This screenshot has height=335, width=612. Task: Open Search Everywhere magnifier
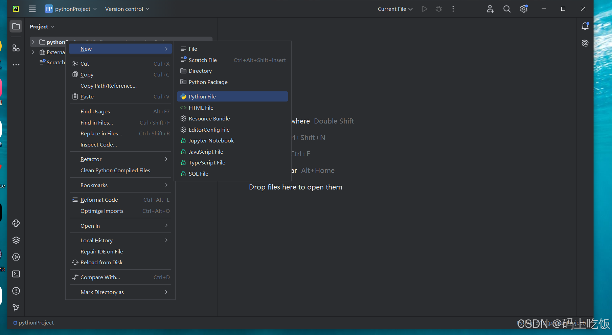pos(507,9)
